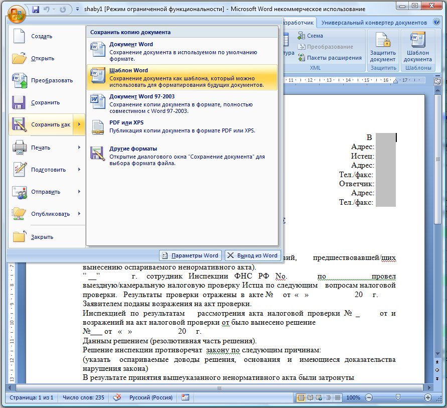Click Пакеты расширения in XML group
447x408 pixels.
pos(330,58)
